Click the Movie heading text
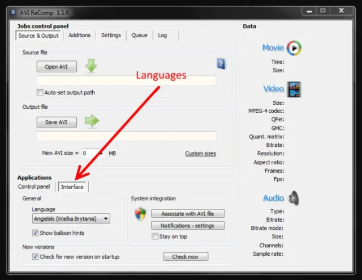362x280 pixels. (273, 48)
